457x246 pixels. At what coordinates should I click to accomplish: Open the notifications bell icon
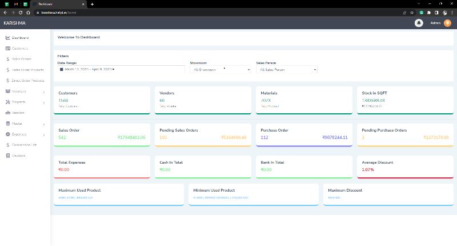point(419,23)
